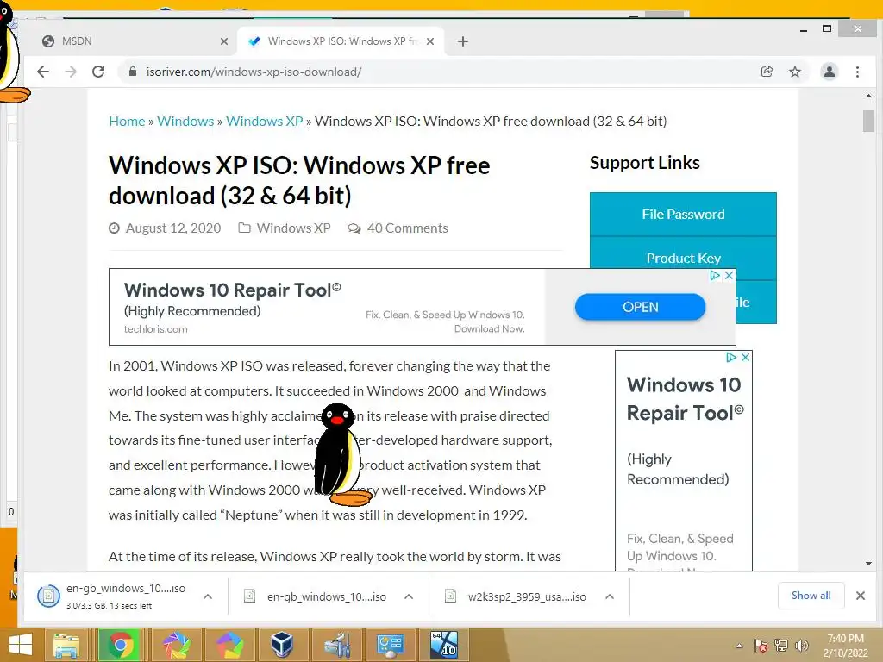Screen dimensions: 883x662
Task: Open the Chrome profile avatar
Action: 830,72
